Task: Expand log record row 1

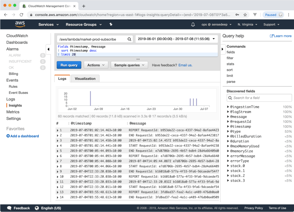Action: coord(58,130)
